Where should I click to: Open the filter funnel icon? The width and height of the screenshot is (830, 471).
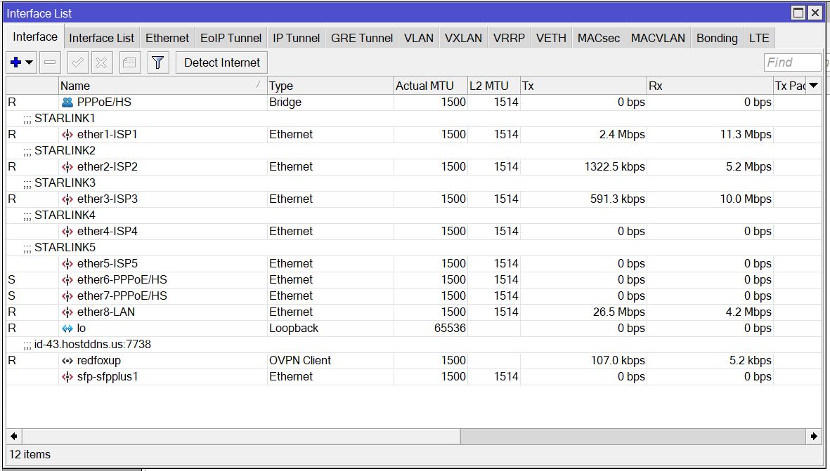[157, 62]
